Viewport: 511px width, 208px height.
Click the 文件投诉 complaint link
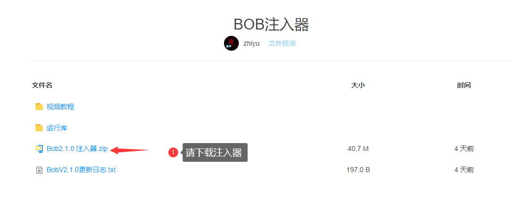[x=282, y=43]
